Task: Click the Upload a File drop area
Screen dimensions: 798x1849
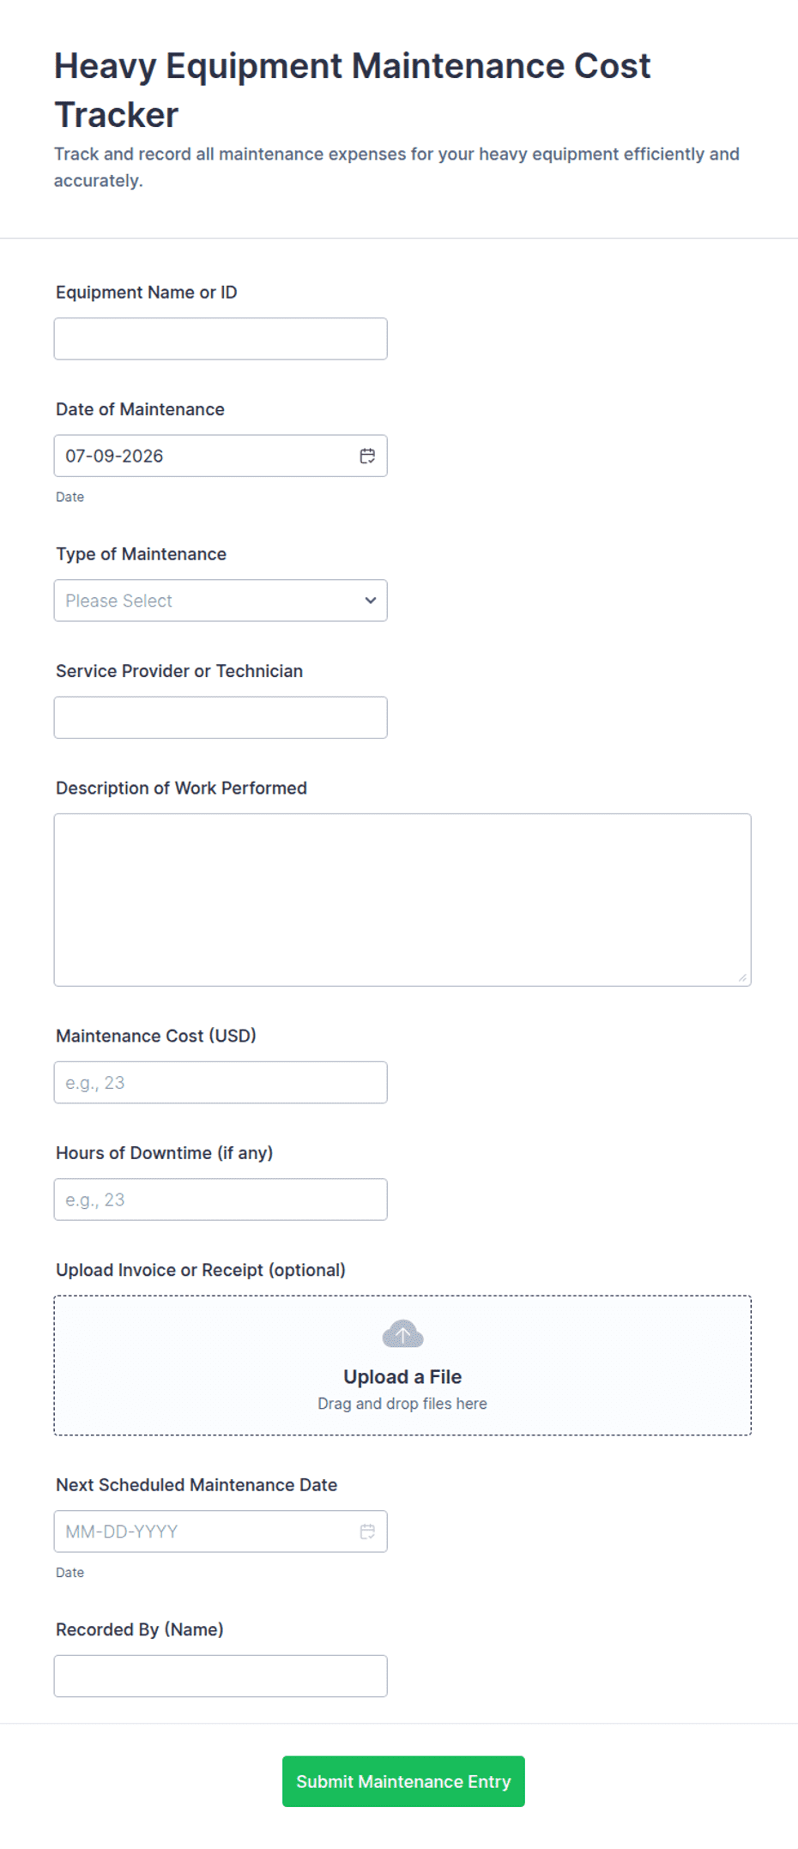Action: [x=402, y=1365]
